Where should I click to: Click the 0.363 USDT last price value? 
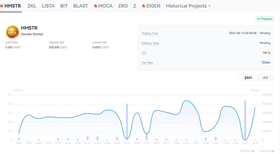(13, 47)
